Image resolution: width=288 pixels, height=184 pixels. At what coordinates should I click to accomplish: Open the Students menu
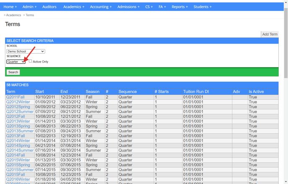click(202, 7)
